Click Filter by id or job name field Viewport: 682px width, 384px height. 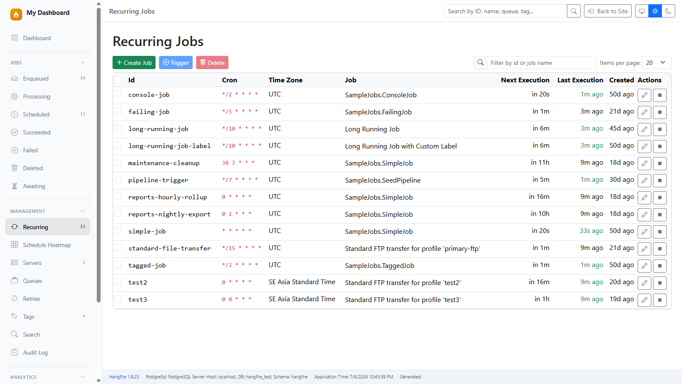[x=541, y=62]
